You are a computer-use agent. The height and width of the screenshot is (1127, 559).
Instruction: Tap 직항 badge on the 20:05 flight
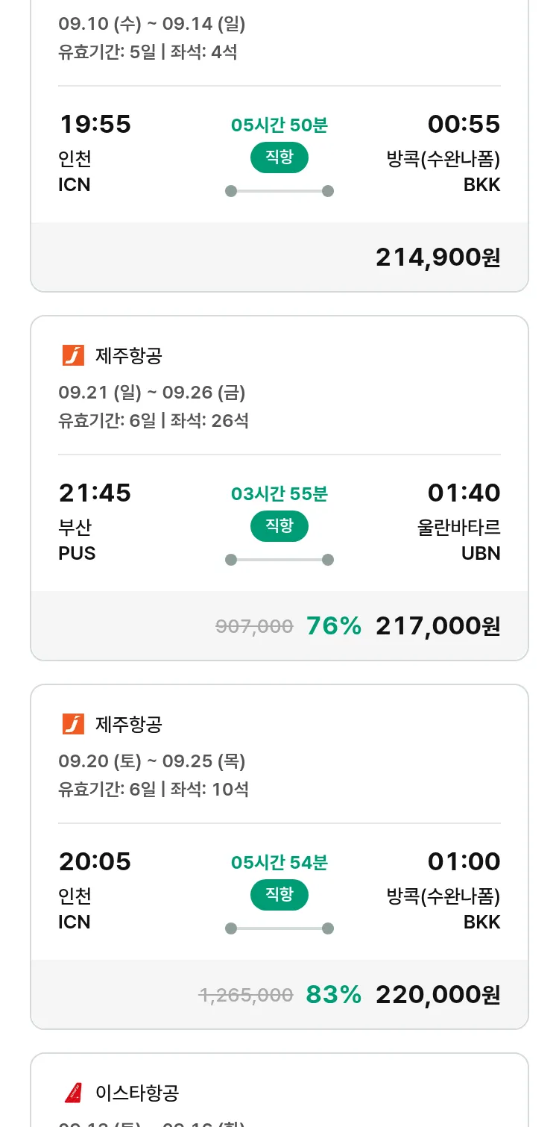[x=279, y=895]
